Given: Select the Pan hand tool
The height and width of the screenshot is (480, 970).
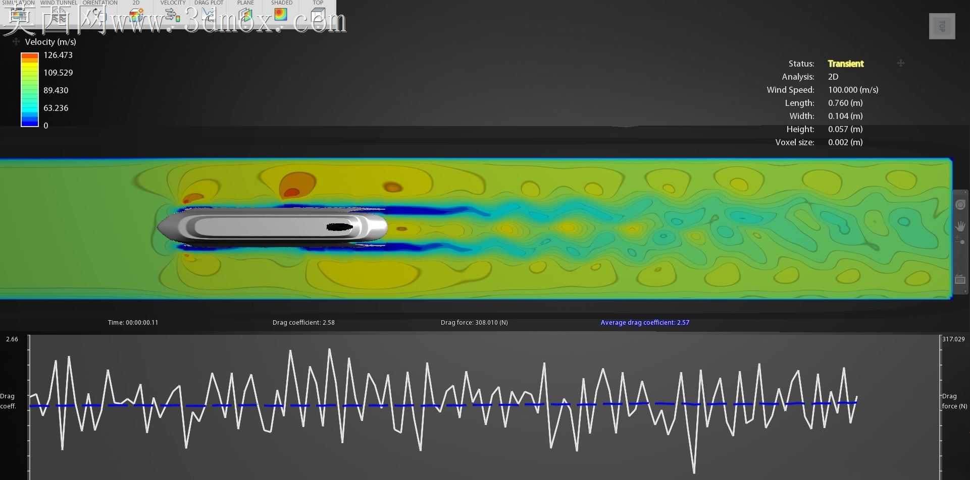Looking at the screenshot, I should point(960,226).
